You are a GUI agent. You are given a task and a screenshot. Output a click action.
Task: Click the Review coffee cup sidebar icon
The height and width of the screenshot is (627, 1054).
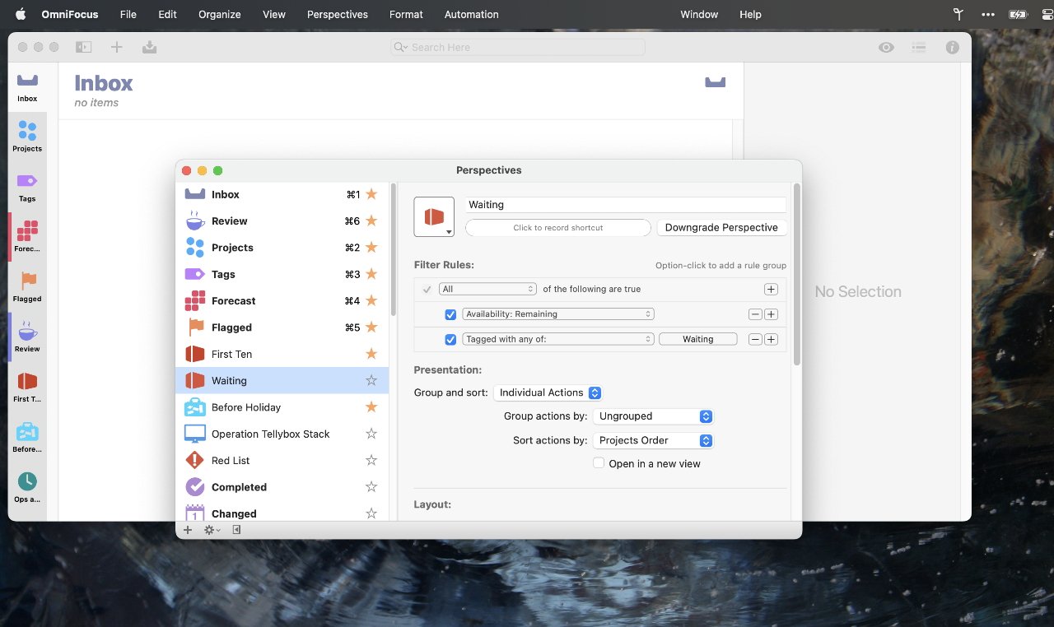27,336
